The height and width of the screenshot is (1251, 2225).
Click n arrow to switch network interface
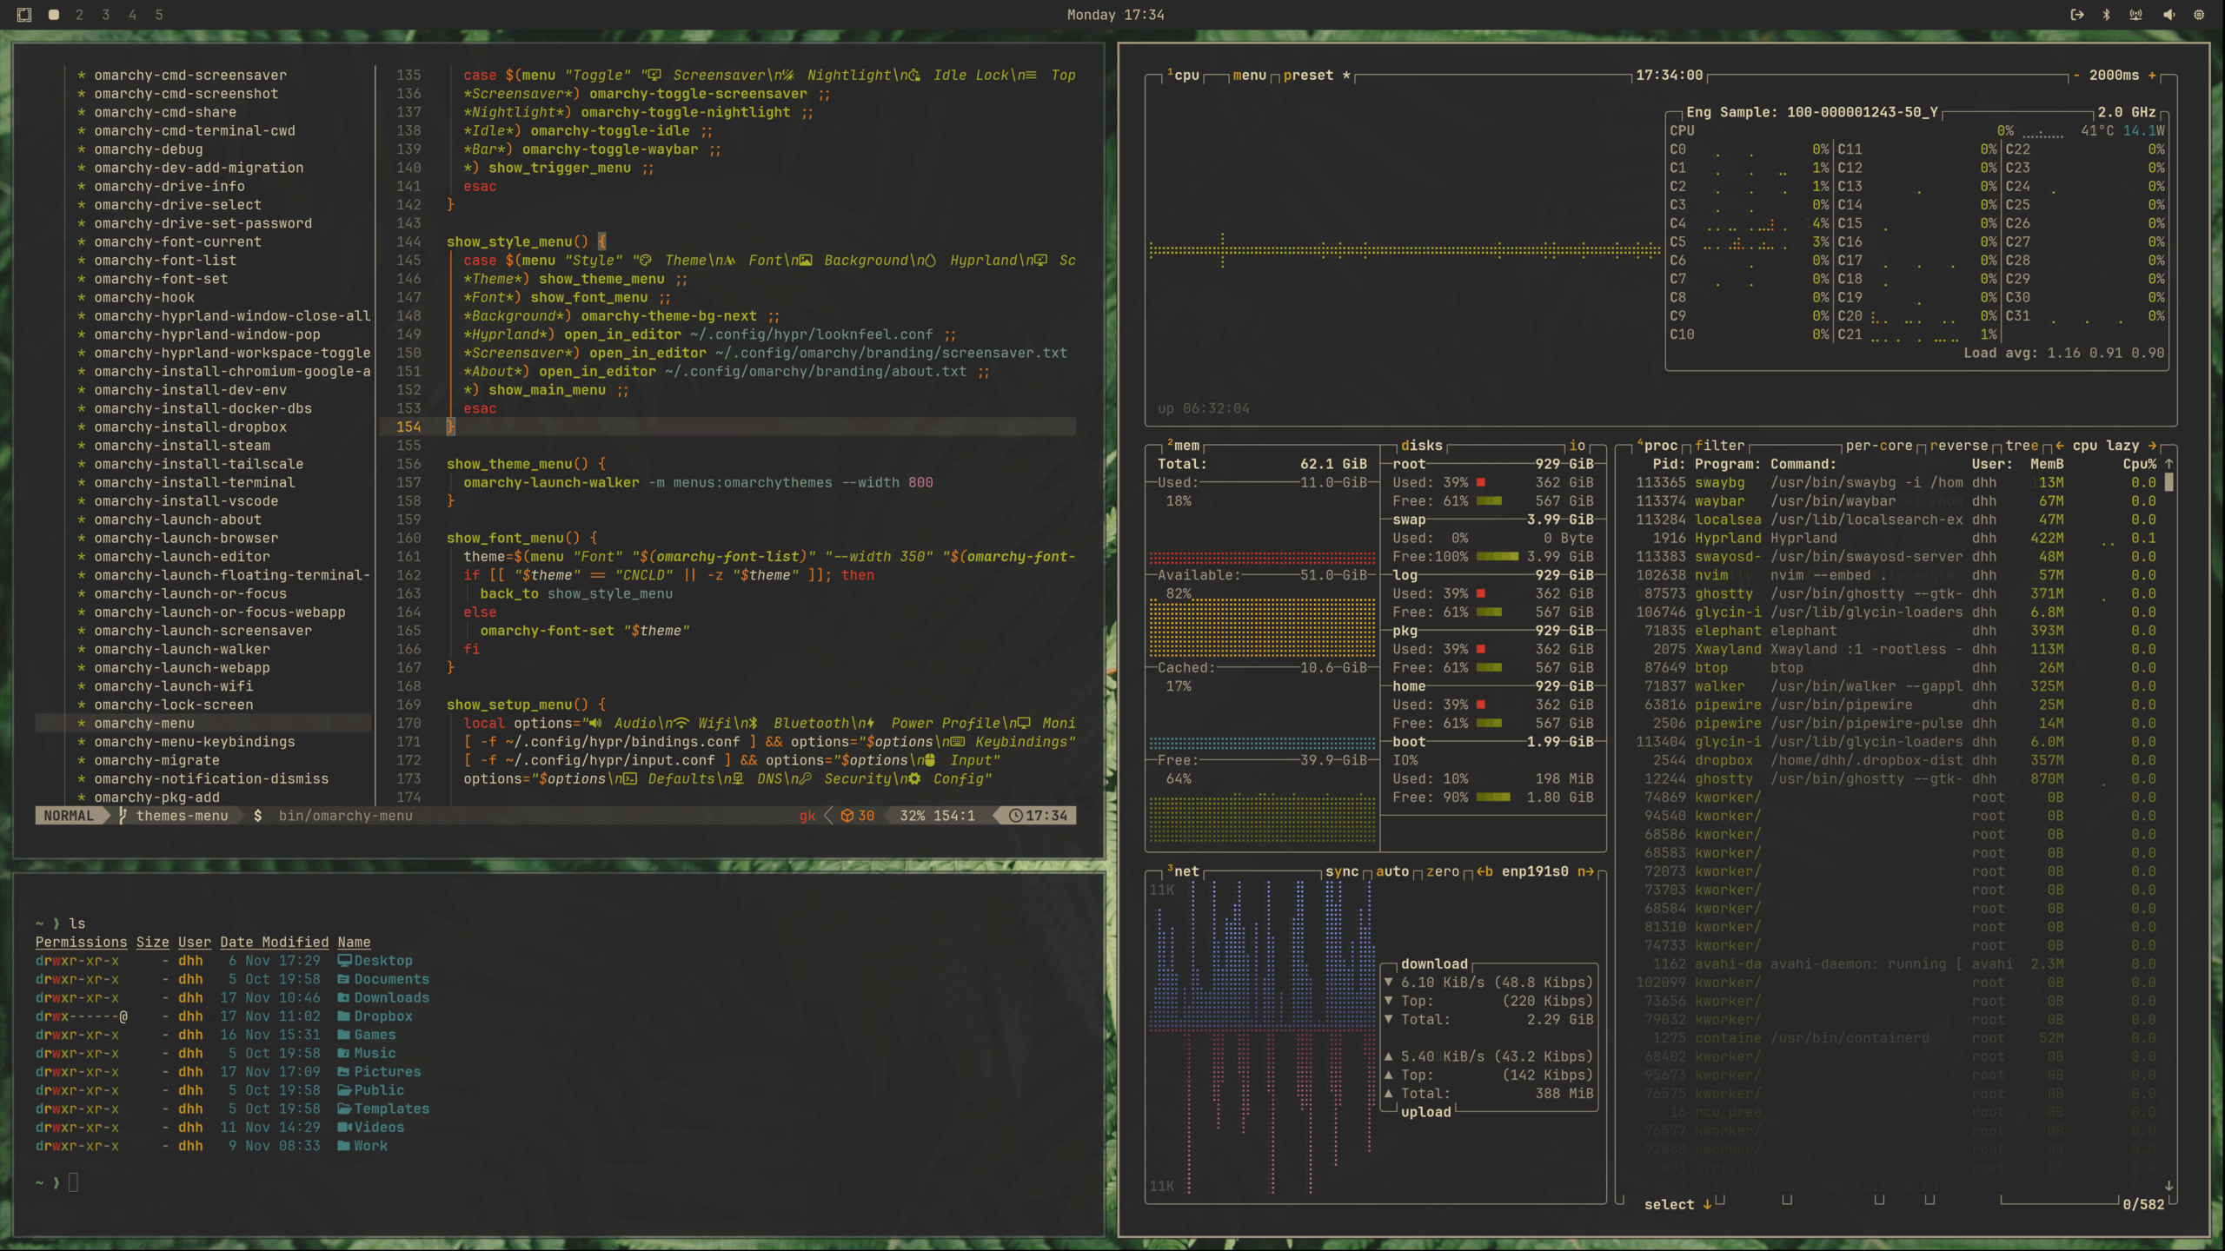click(1585, 871)
